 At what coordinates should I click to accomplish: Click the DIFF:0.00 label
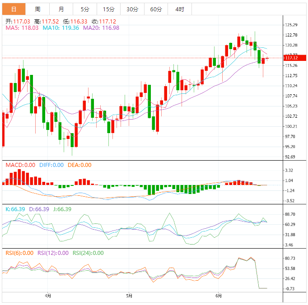(x=51, y=165)
